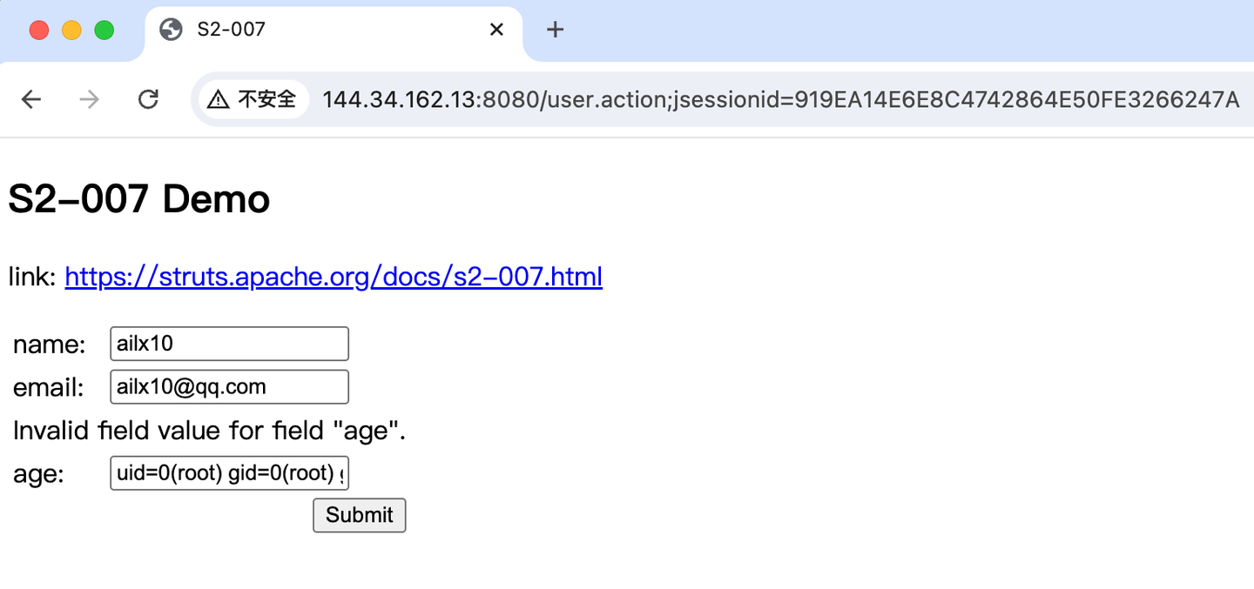Reload the current page
The width and height of the screenshot is (1254, 589).
(148, 100)
